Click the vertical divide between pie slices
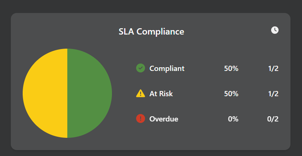 [67, 93]
